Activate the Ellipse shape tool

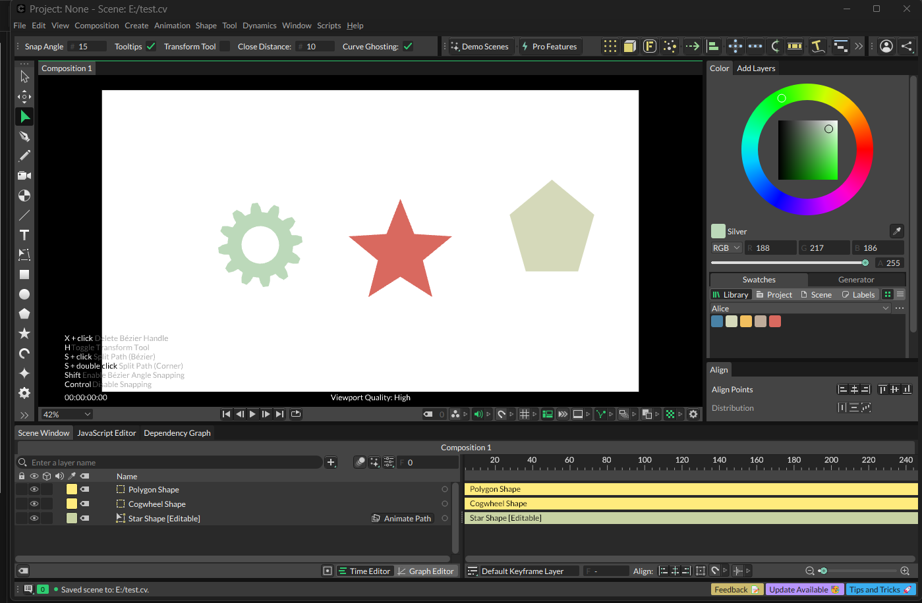24,294
